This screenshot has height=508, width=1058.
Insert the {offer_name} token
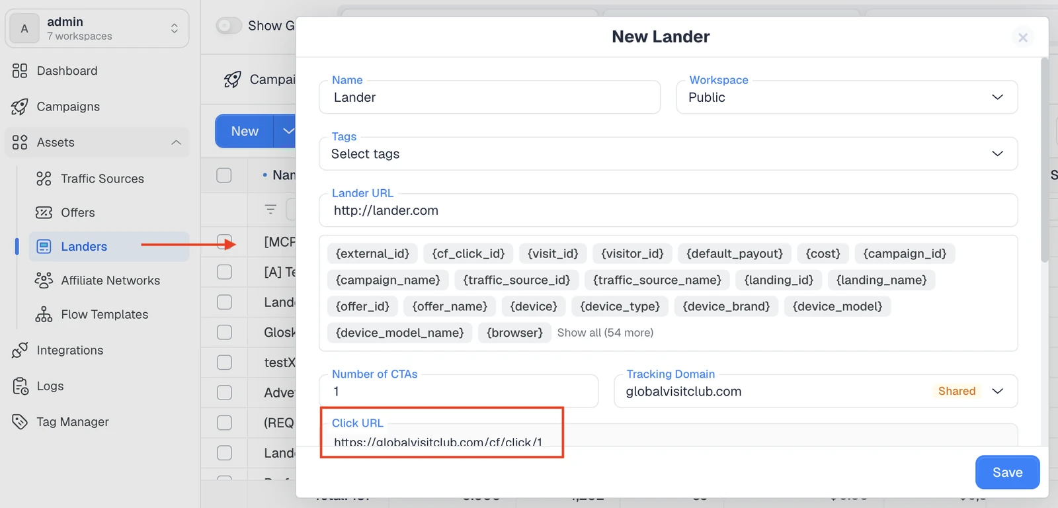tap(450, 306)
